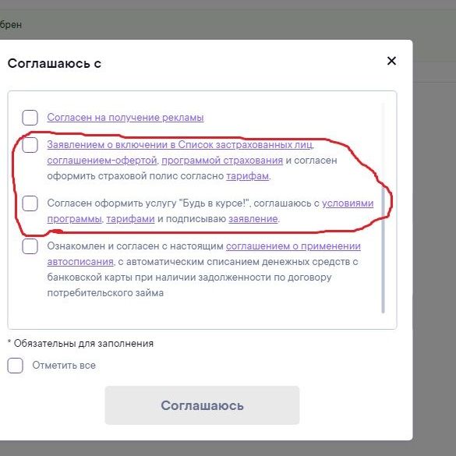Image resolution: width=456 pixels, height=456 pixels.
Task: Open the Согласен на получение рекламы link
Action: coord(125,118)
